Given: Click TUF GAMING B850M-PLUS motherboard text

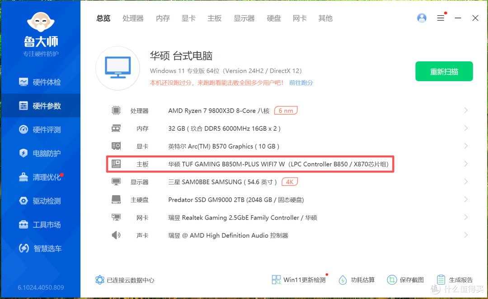Looking at the screenshot, I should [x=278, y=164].
